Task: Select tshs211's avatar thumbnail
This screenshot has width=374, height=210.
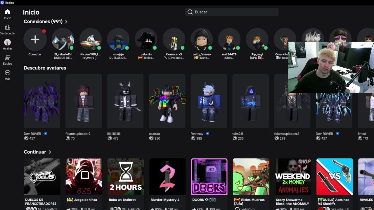Action: coord(250,101)
